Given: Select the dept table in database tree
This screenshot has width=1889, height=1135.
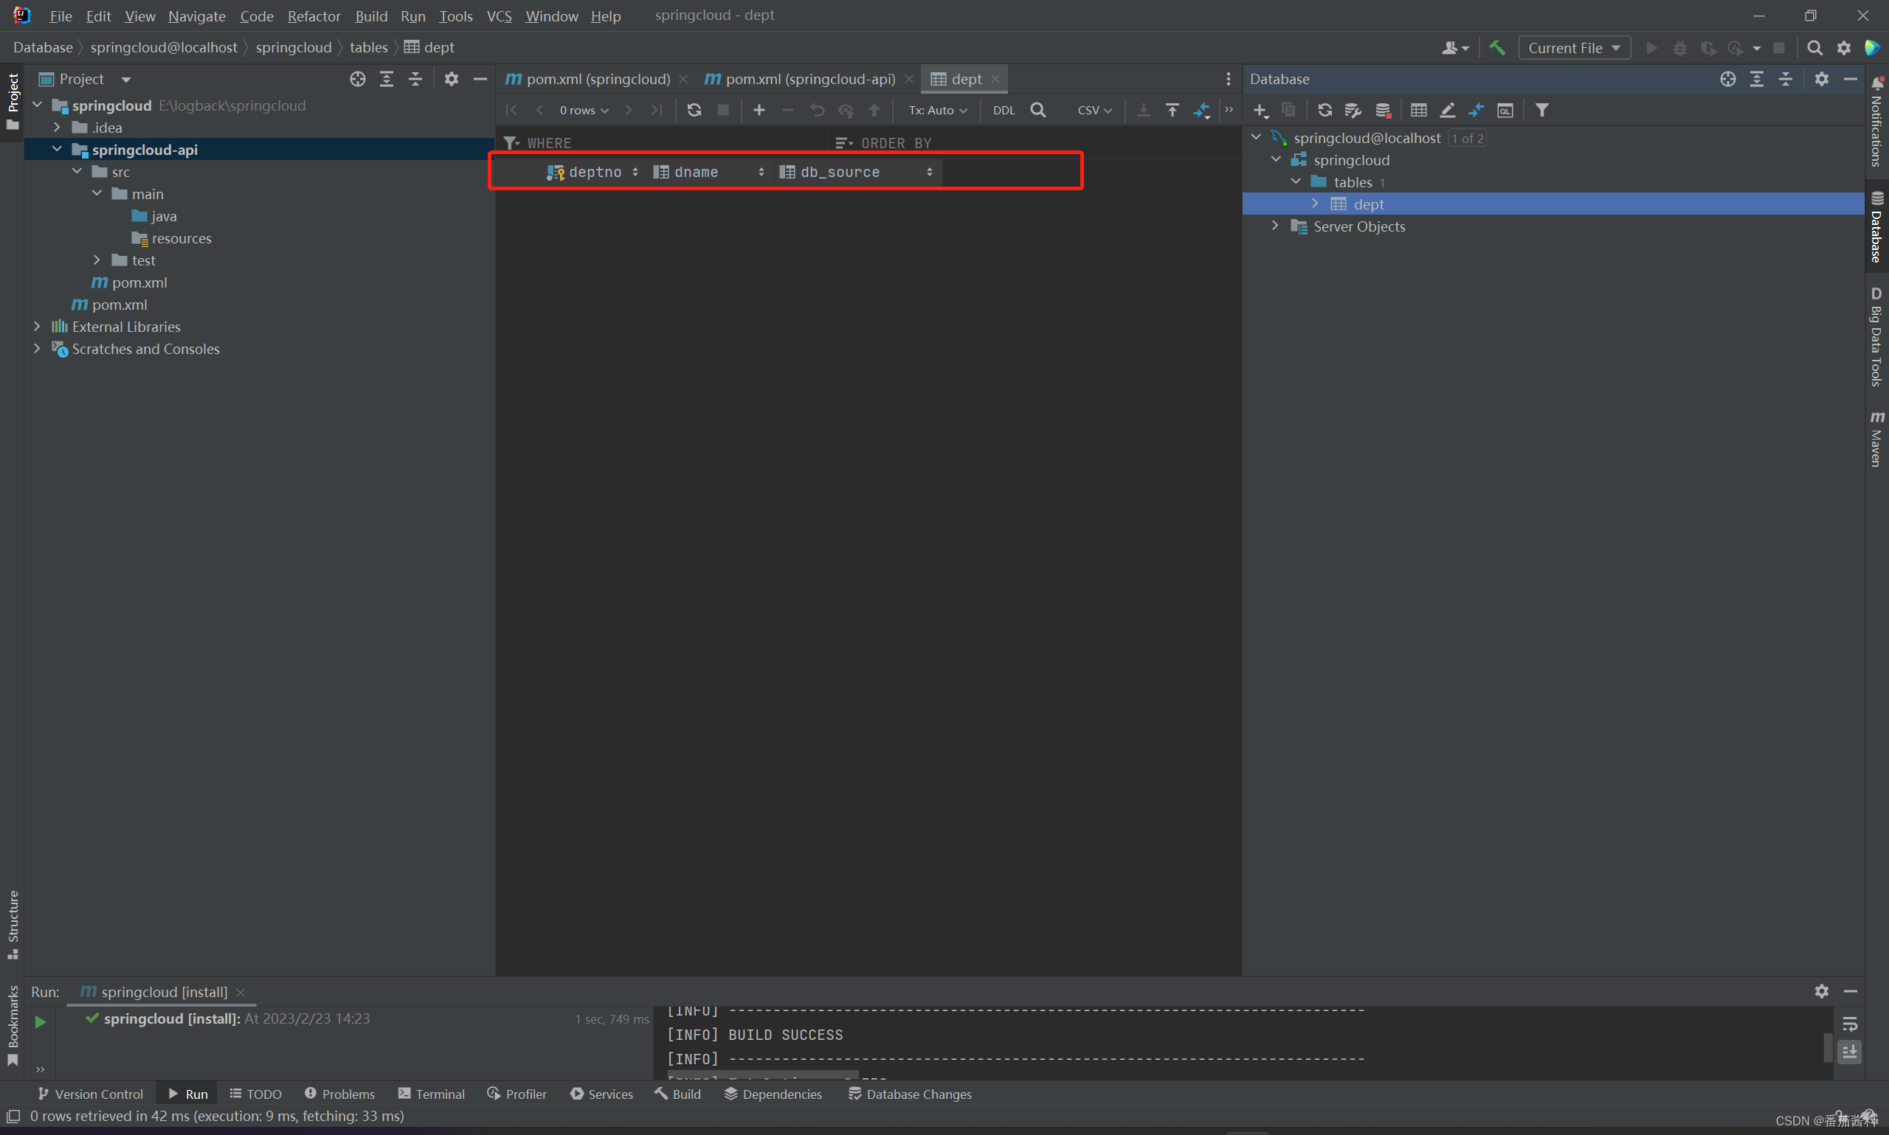Looking at the screenshot, I should (x=1368, y=204).
